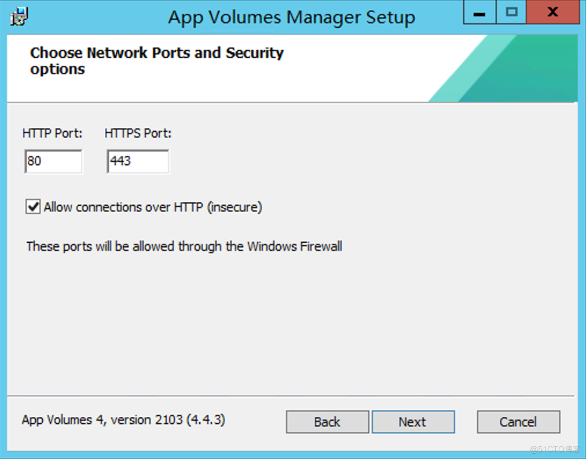Click the Windows Installer setup icon top-left

tap(17, 16)
